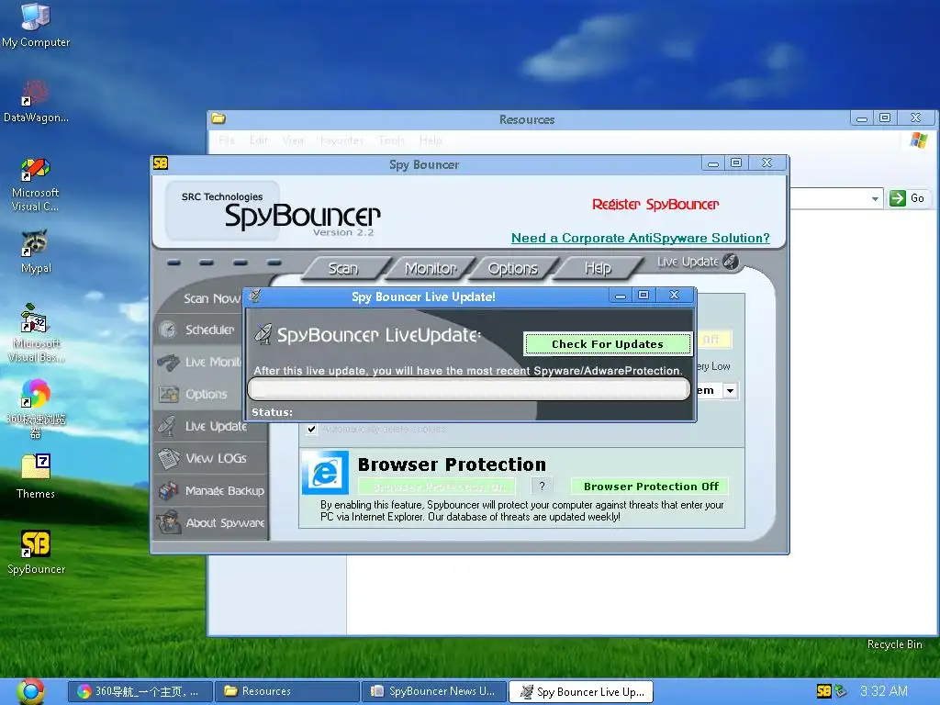Click the View LOGs notepad icon
The image size is (940, 705).
click(169, 459)
